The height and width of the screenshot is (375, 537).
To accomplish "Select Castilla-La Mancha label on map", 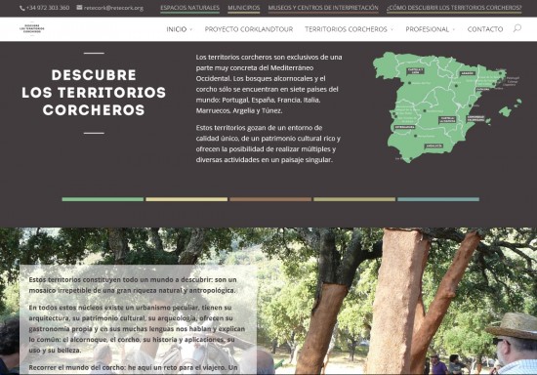I will click(447, 119).
